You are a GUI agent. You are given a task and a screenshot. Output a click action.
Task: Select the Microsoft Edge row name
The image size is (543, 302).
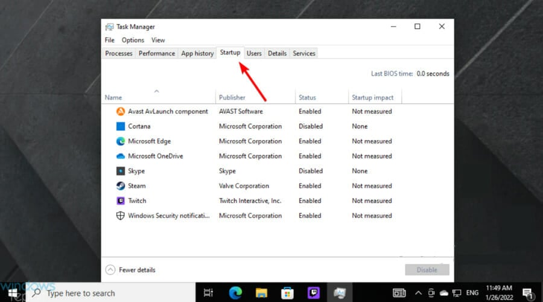149,141
